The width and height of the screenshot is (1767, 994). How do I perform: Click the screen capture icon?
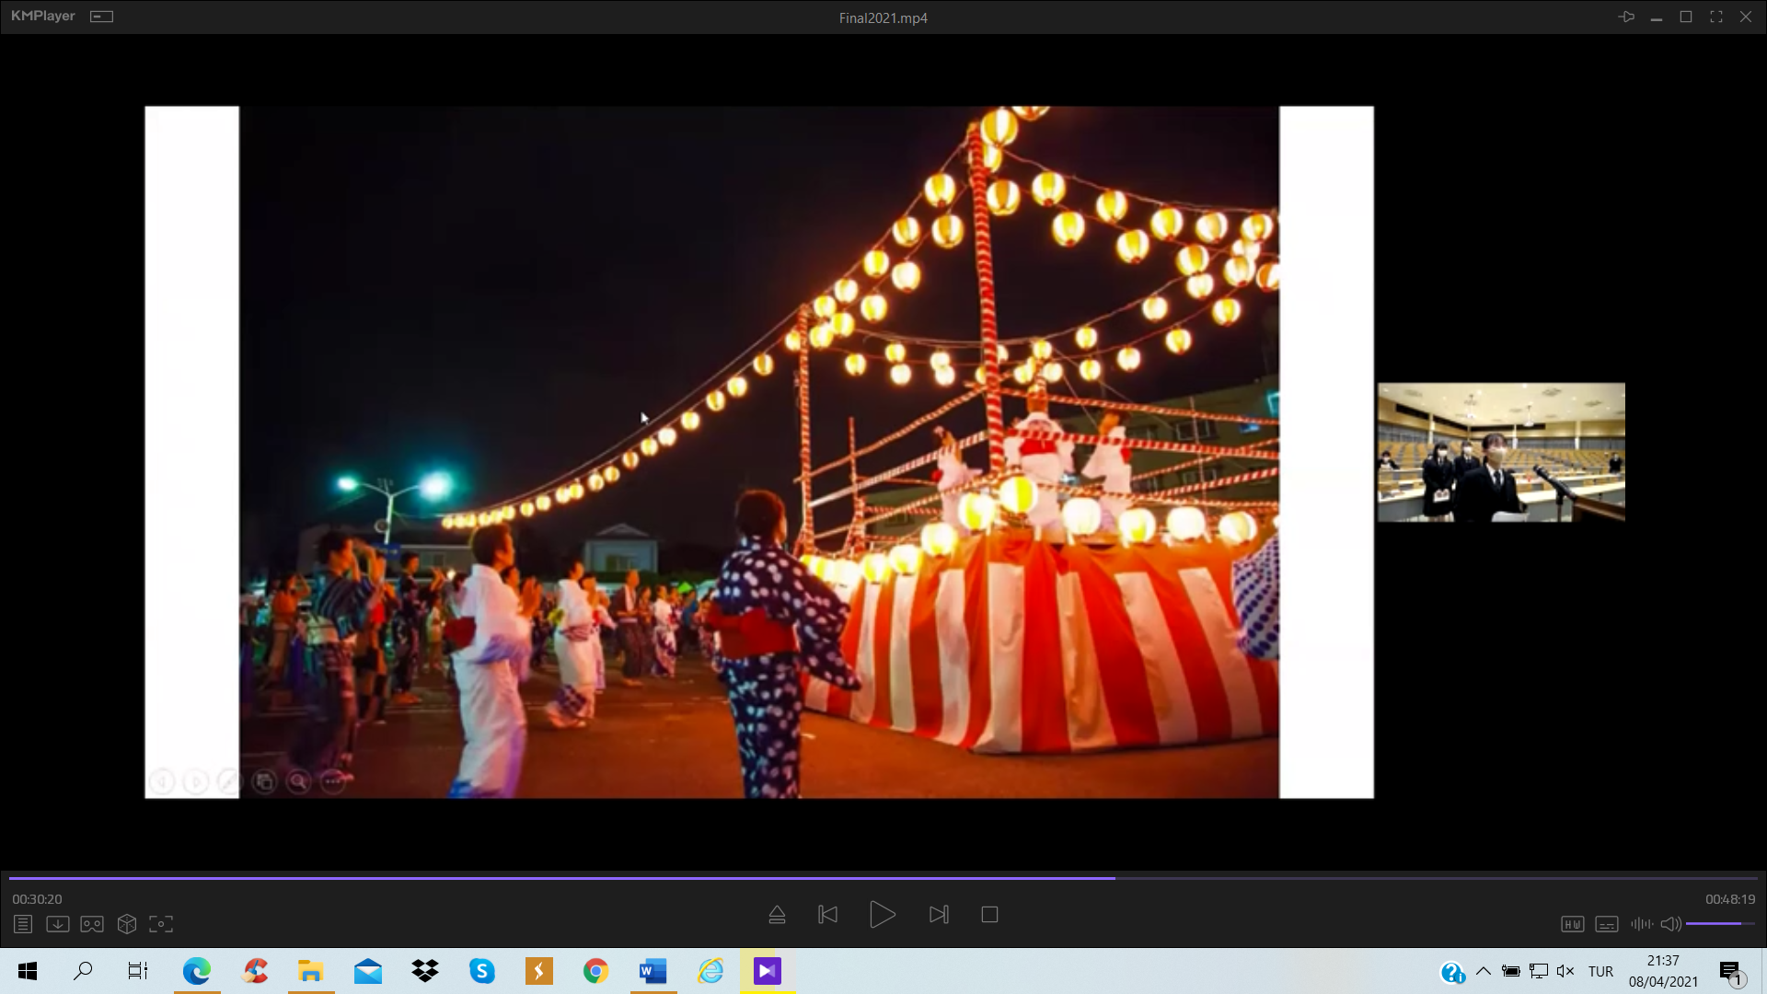pyautogui.click(x=161, y=924)
